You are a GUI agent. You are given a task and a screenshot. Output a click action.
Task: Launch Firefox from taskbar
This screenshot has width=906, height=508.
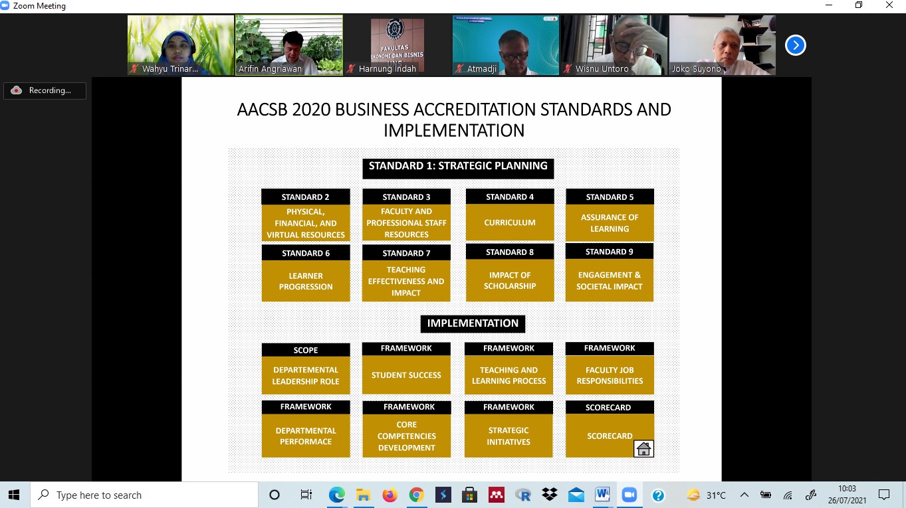click(x=390, y=495)
